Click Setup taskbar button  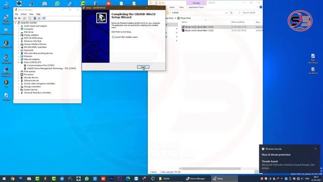[224, 178]
